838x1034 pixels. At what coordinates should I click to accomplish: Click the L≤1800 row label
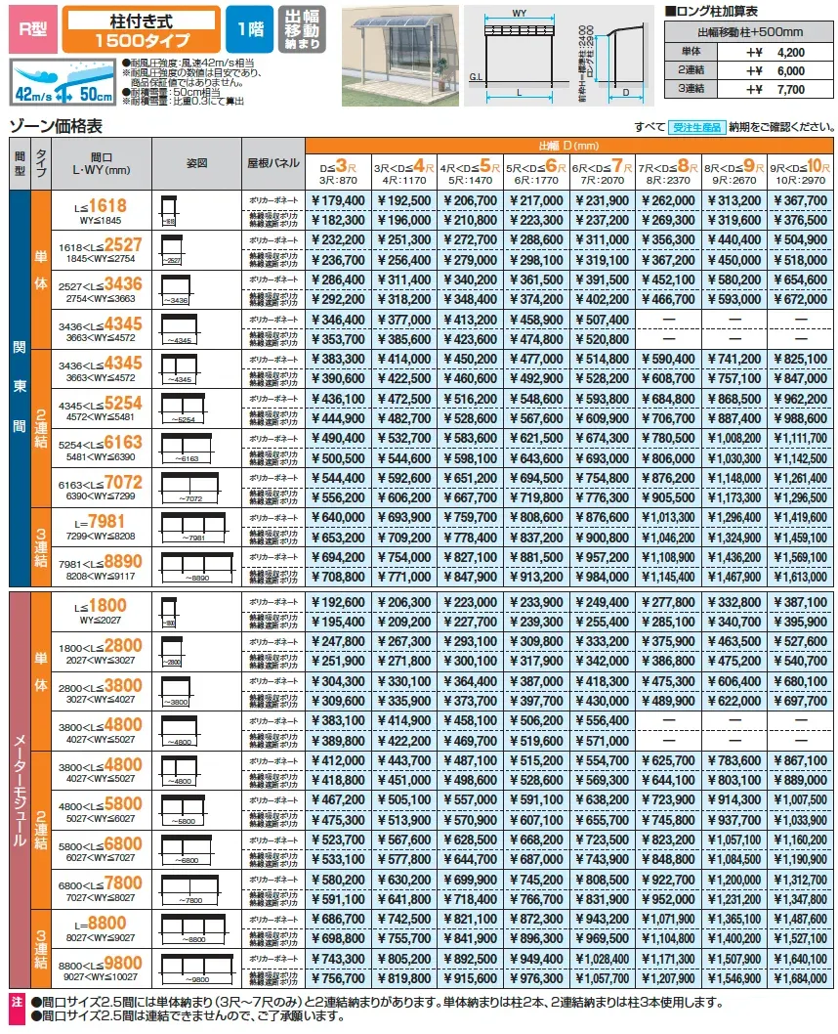101,611
